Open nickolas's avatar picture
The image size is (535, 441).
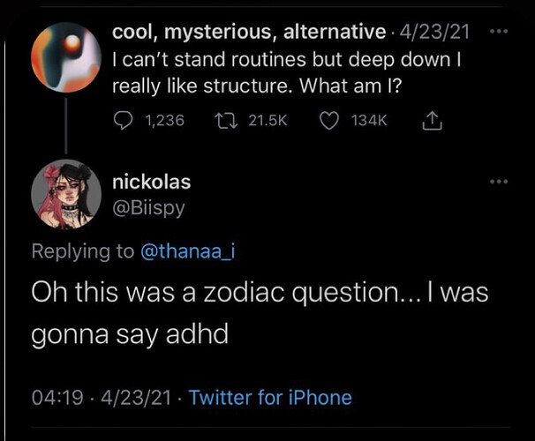(66, 195)
